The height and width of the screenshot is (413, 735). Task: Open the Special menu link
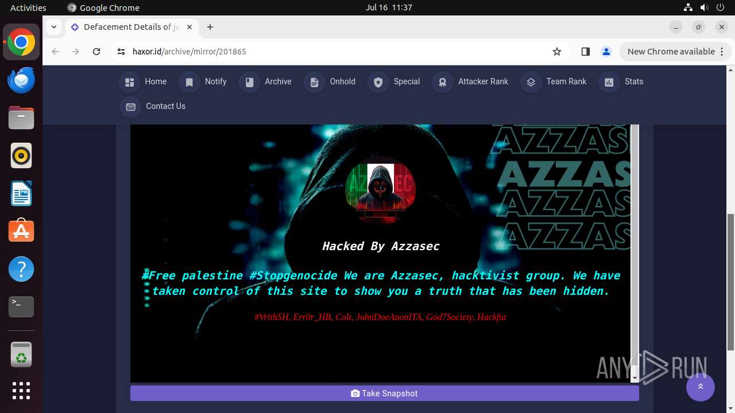point(407,81)
